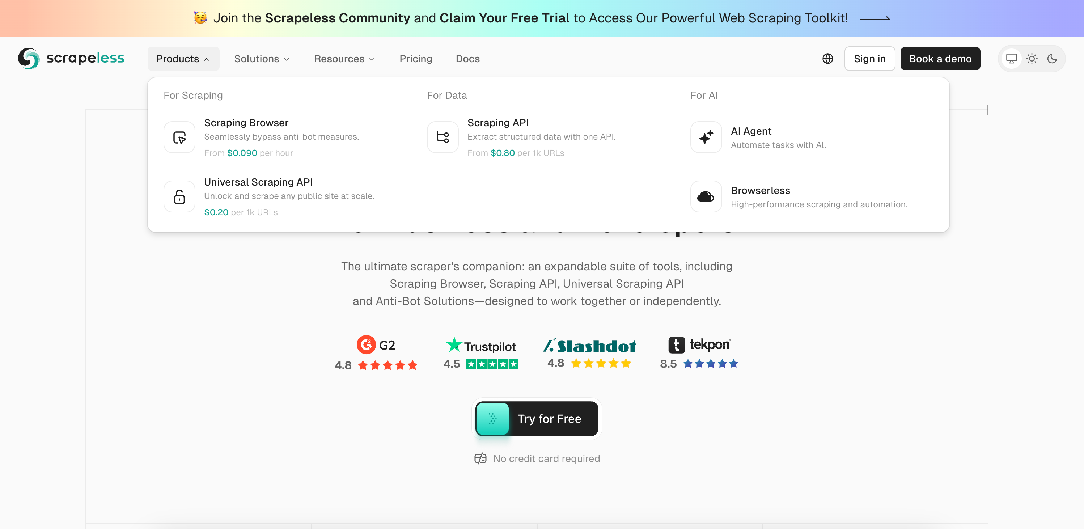Open the Pricing page

pyautogui.click(x=415, y=59)
